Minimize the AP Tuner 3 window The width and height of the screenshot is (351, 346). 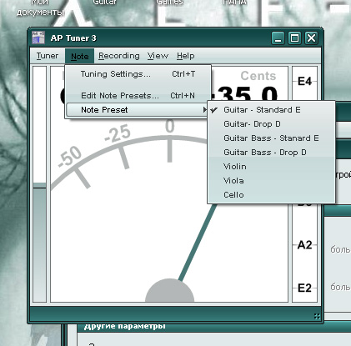pos(278,38)
